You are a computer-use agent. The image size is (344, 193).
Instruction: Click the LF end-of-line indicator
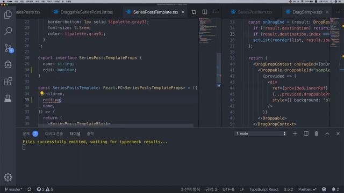(x=241, y=189)
